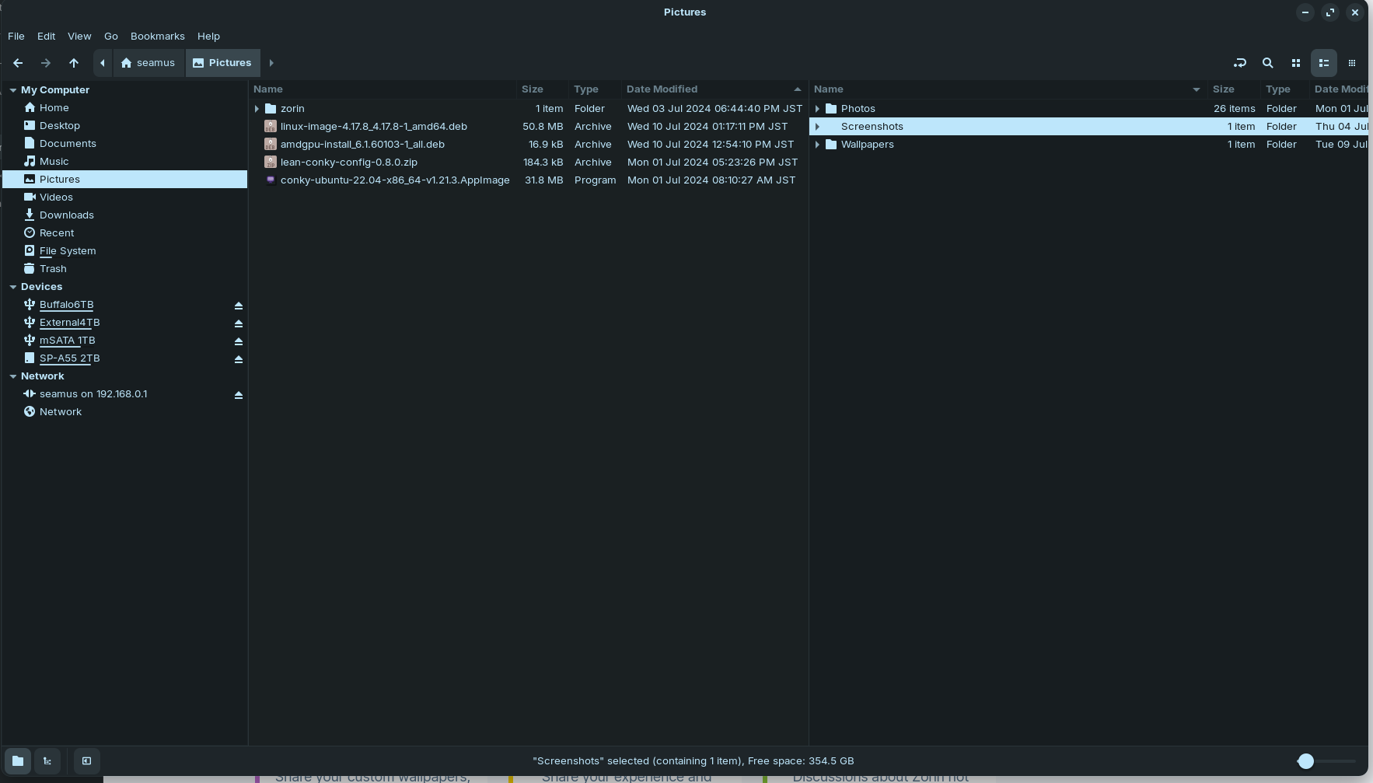Click the seamus home path button
This screenshot has height=783, width=1373.
(148, 63)
